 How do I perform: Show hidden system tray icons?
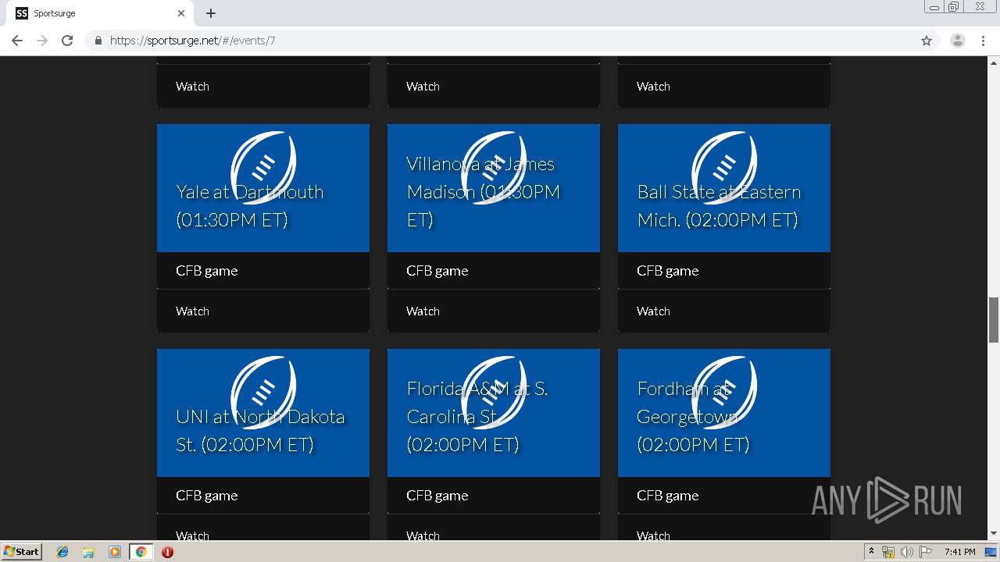(x=871, y=552)
